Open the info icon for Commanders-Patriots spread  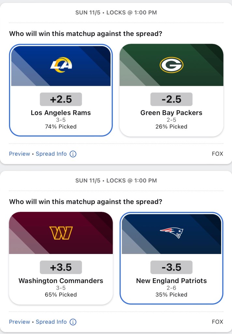(73, 322)
